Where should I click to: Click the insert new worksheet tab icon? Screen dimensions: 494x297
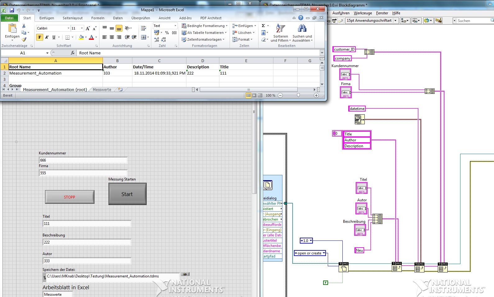[x=120, y=89]
